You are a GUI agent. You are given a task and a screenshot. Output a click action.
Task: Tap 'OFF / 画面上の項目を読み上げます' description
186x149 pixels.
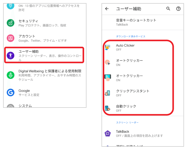[x=139, y=136]
